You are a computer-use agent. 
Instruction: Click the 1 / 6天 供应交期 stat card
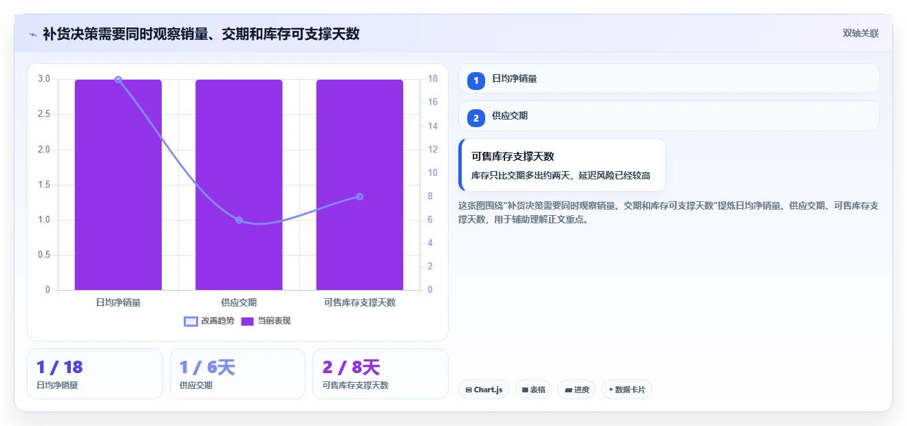237,374
